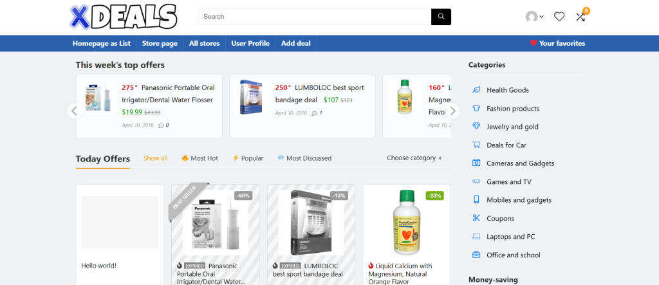Switch to the Most Discussed tab

(x=304, y=158)
